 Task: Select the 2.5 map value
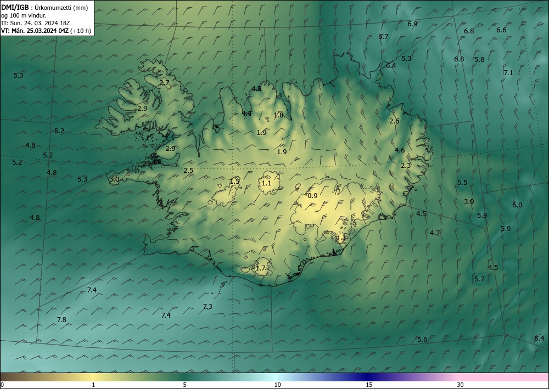click(188, 171)
